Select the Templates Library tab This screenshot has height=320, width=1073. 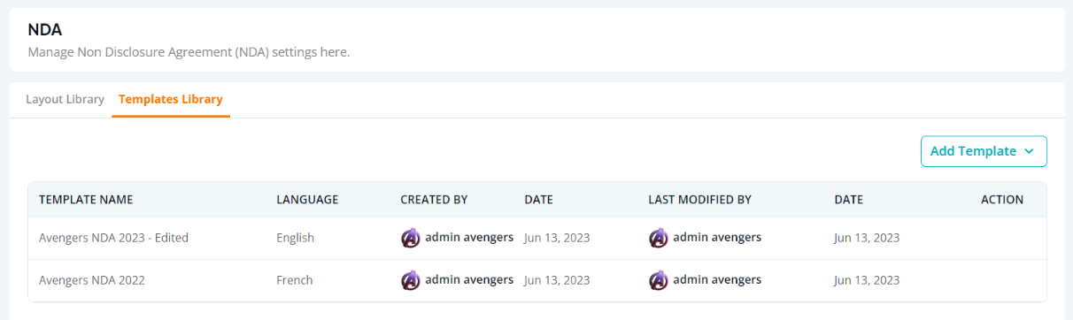tap(171, 99)
